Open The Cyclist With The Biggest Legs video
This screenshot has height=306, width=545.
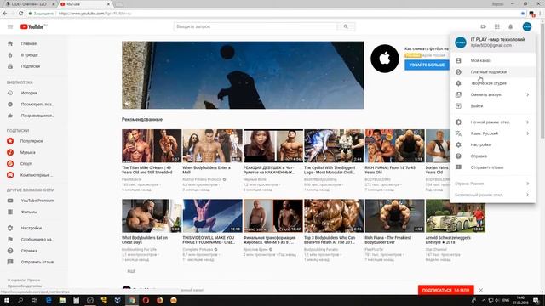tap(334, 145)
